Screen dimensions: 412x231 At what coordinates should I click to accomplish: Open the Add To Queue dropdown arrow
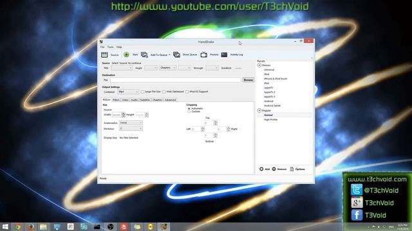click(x=169, y=55)
